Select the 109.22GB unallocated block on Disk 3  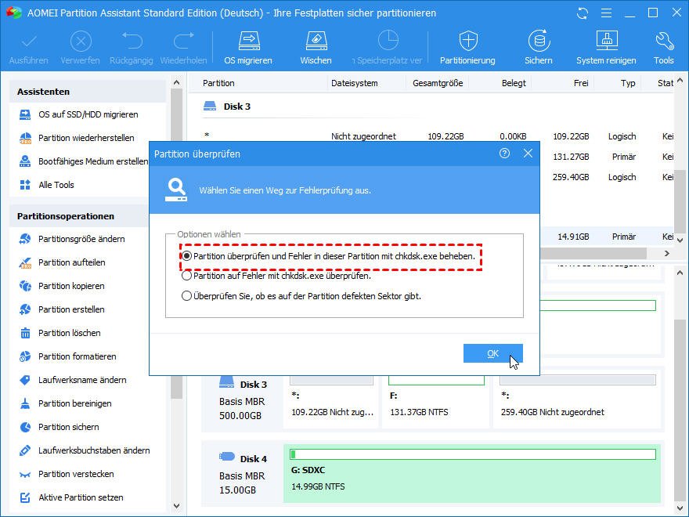click(x=332, y=401)
